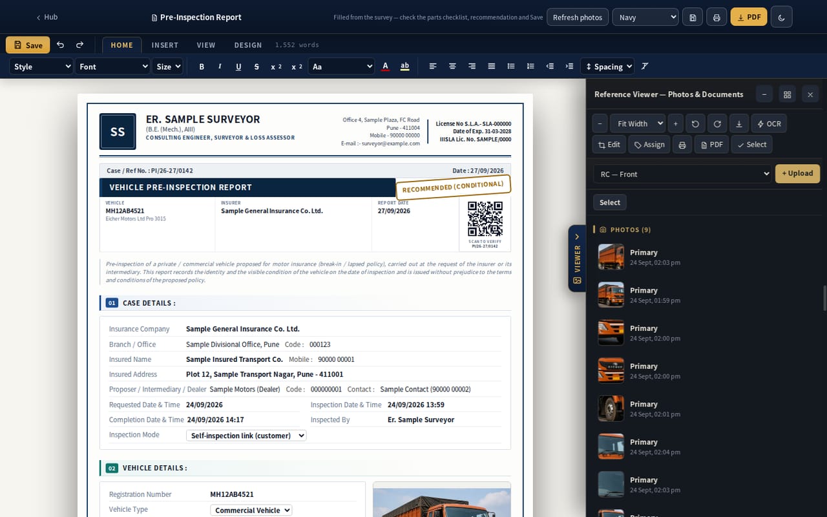The image size is (827, 517).
Task: Align text to the left
Action: point(433,67)
